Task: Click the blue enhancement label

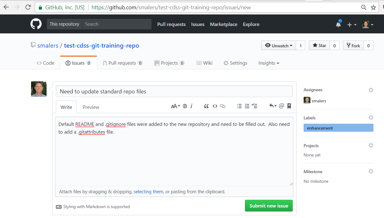Action: [338, 128]
